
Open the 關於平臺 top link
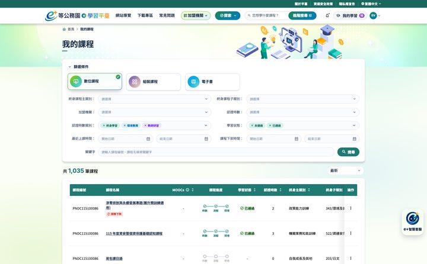click(301, 4)
